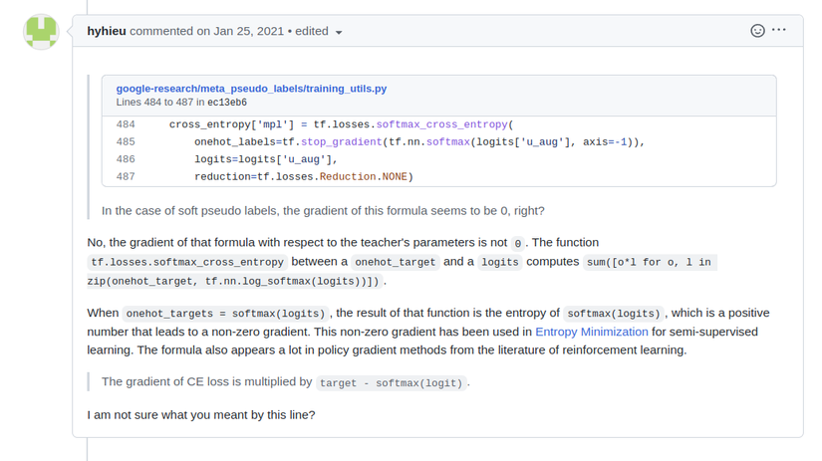Open the comment's three-dot options menu
The image size is (822, 461).
[x=779, y=31]
